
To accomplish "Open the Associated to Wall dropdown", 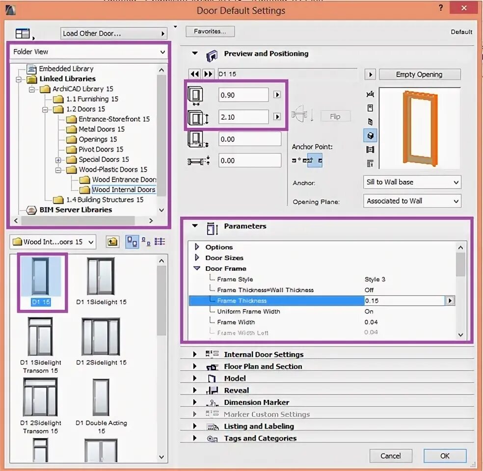I will 412,201.
